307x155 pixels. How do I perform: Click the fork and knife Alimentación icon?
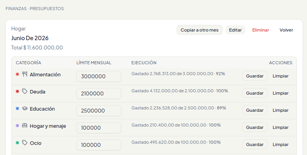coord(25,74)
